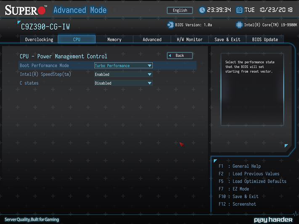Click the CPU processor icon near i9-9900K
The width and height of the screenshot is (299, 224).
pyautogui.click(x=239, y=25)
